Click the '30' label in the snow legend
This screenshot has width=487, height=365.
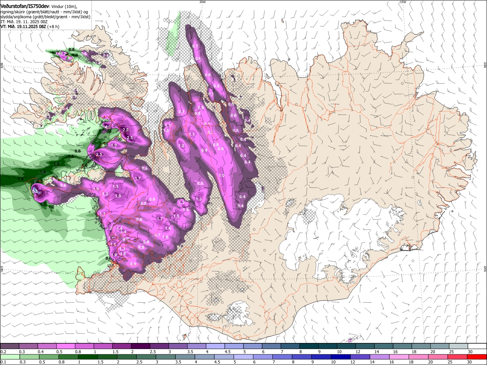click(469, 351)
